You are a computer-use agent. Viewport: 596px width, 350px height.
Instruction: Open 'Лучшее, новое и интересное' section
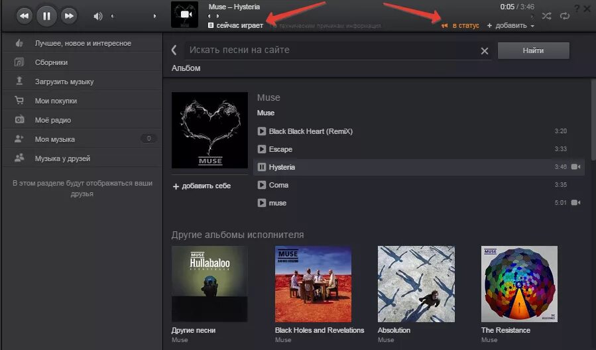tap(82, 43)
